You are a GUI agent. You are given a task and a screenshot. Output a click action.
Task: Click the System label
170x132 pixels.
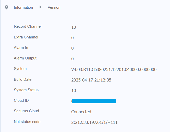pos(20,69)
